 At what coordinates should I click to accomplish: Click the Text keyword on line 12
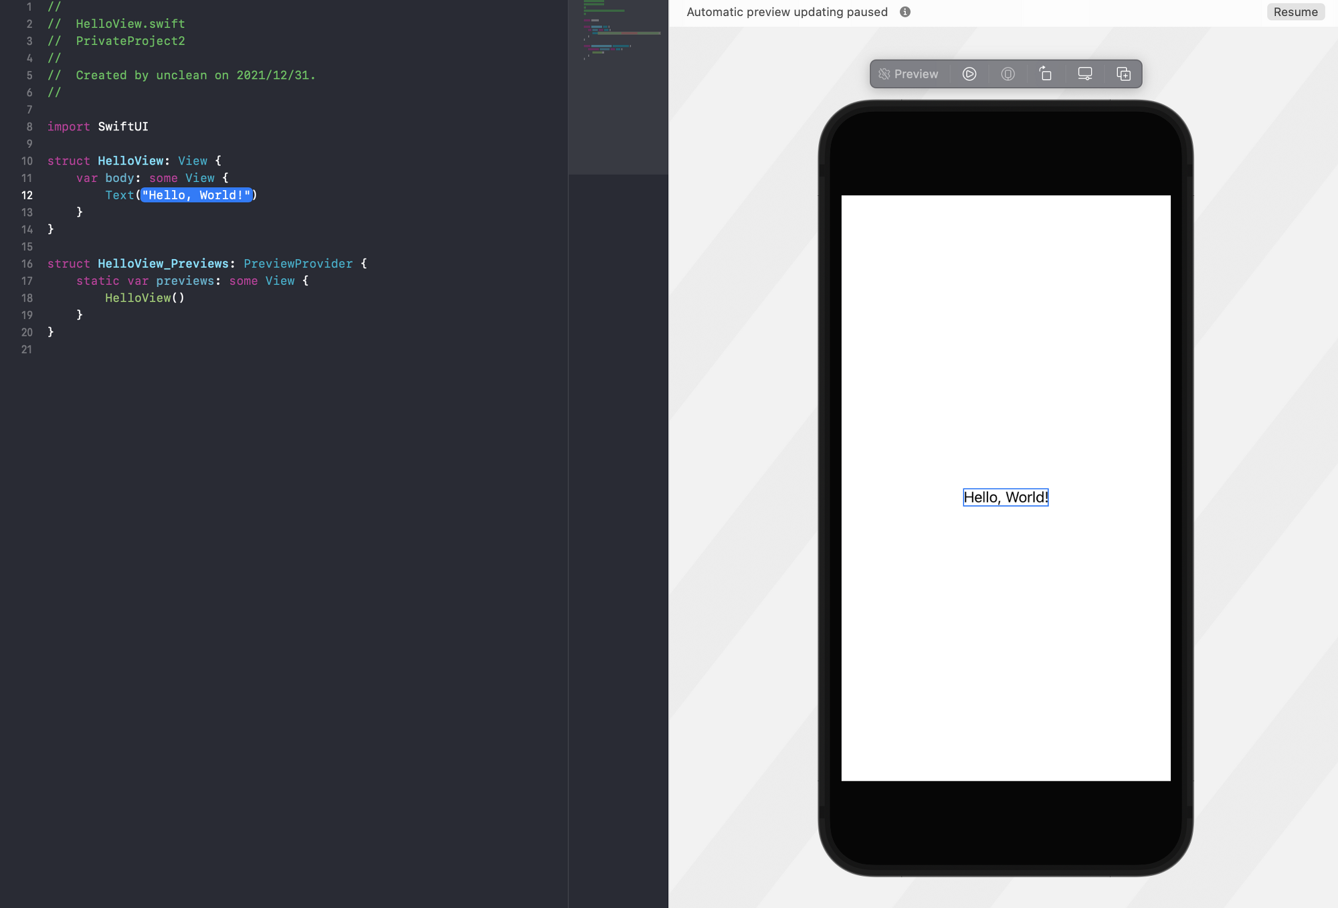click(x=120, y=195)
